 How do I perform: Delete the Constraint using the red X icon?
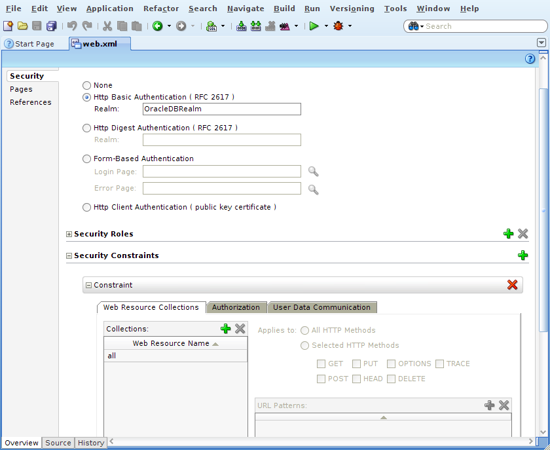coord(513,284)
